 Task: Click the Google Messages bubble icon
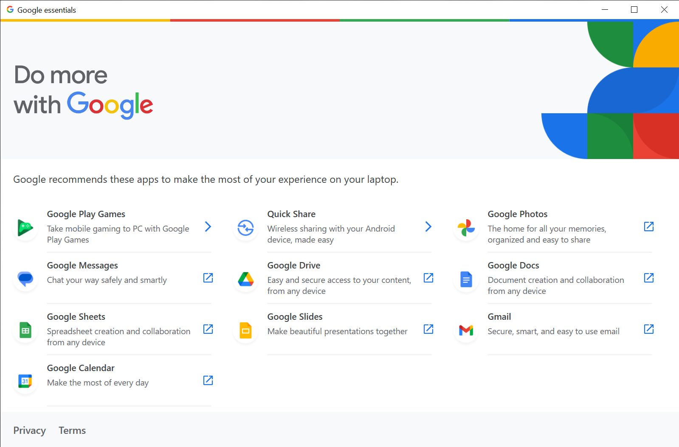pyautogui.click(x=25, y=279)
